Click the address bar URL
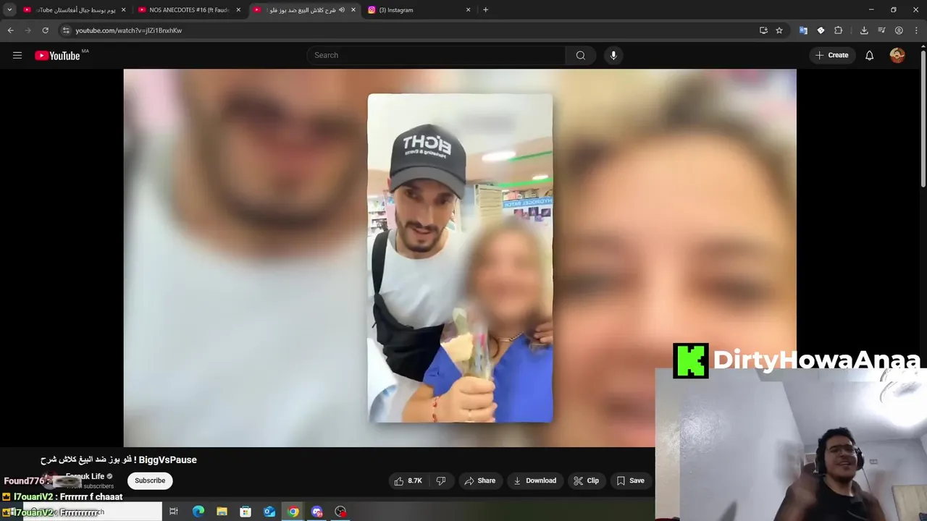Screen dimensions: 927x521 128,30
